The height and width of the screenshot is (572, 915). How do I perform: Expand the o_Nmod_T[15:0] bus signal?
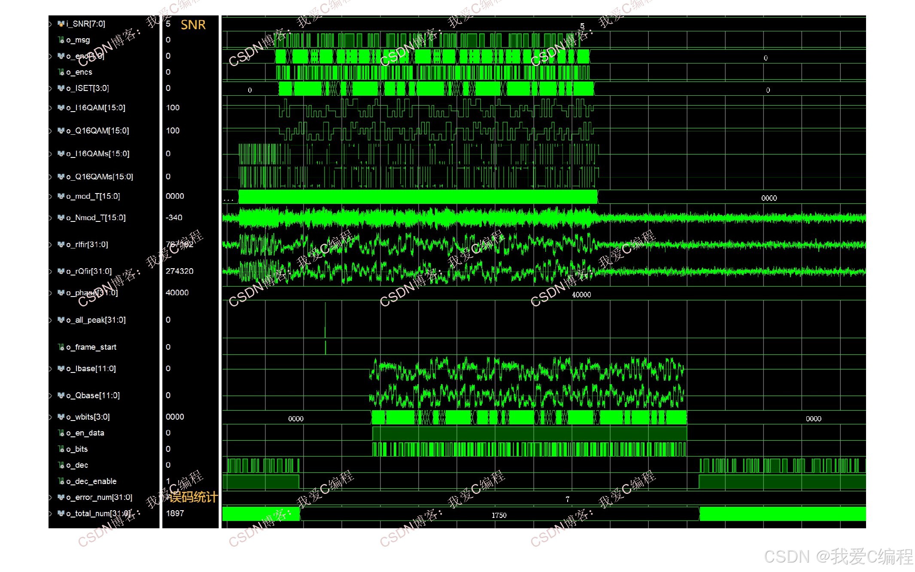click(51, 218)
